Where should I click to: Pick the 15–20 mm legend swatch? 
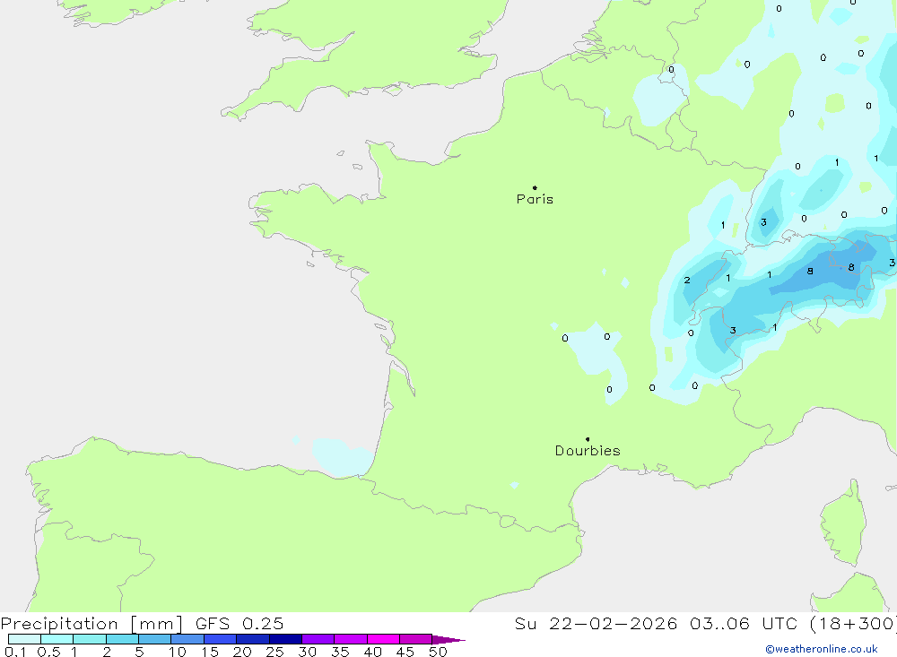221,639
